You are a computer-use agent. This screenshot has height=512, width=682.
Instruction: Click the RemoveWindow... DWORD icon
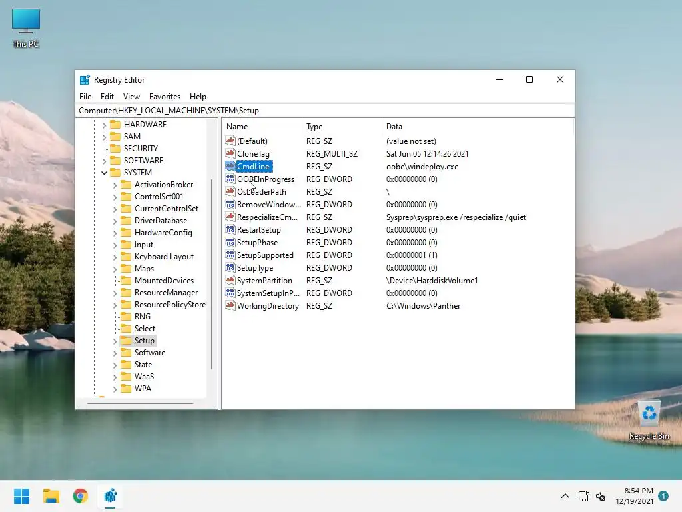(230, 204)
